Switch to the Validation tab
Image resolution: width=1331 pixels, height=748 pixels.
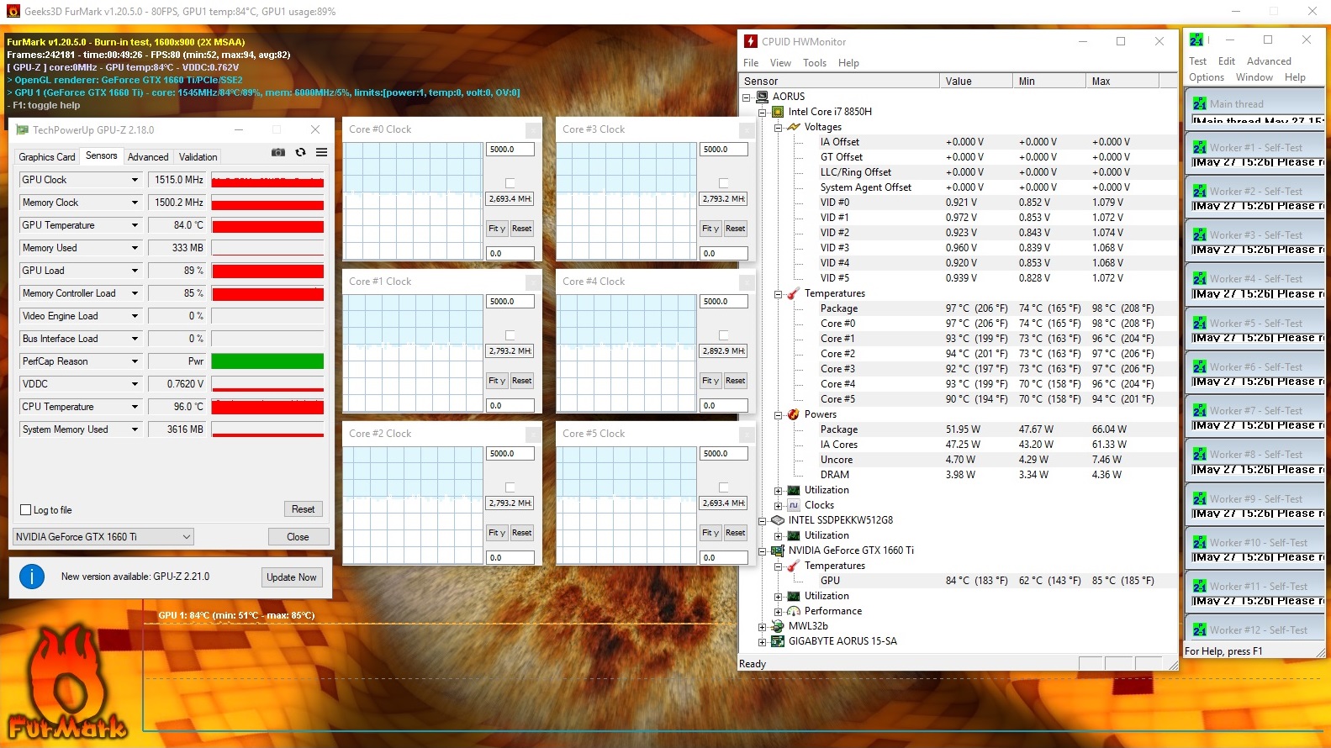point(198,157)
